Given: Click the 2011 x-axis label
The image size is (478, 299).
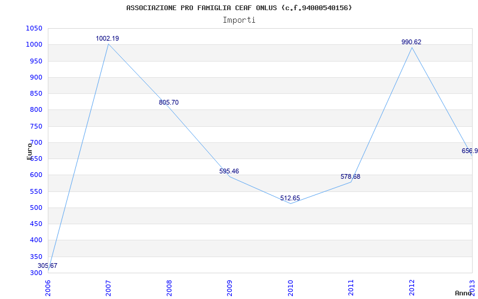Looking at the screenshot, I should (x=351, y=288).
